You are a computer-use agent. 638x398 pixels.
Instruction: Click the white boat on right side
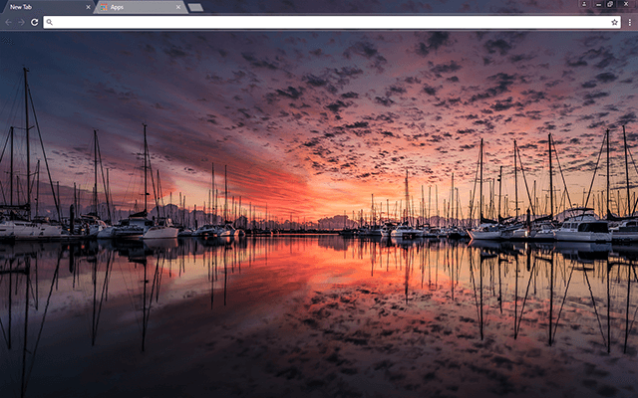click(x=583, y=230)
